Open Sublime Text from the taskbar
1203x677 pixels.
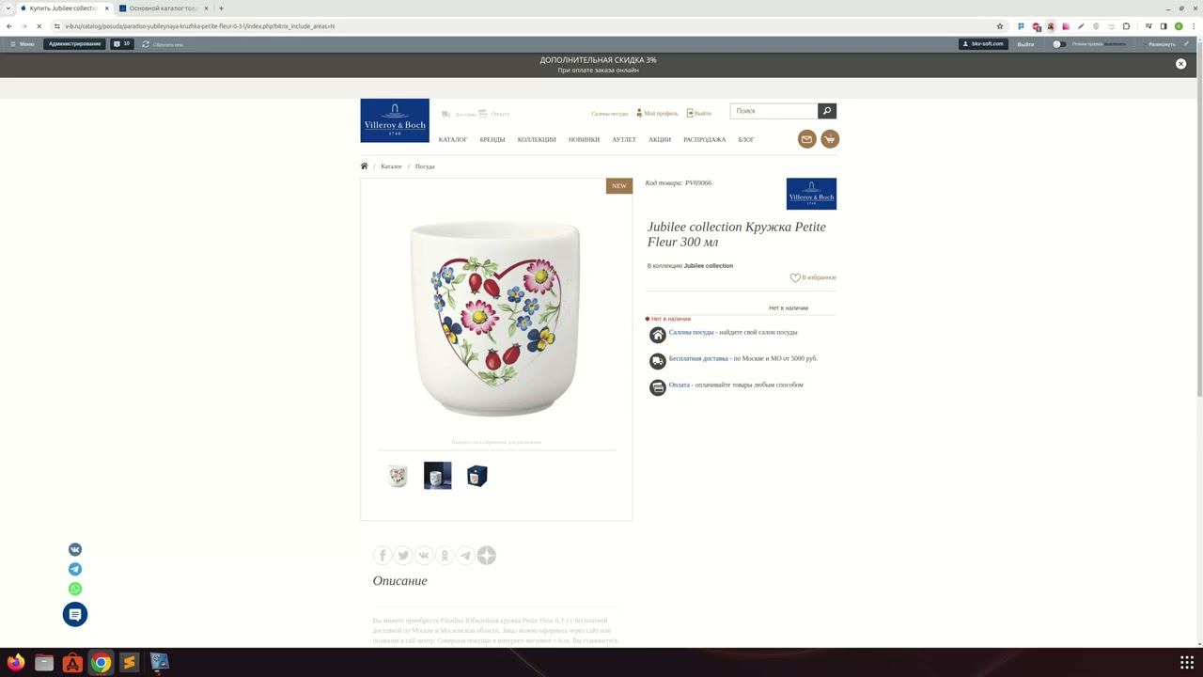(130, 663)
